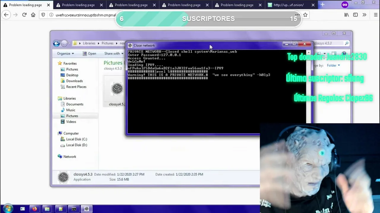Open Firefox from the taskbar

(34, 209)
